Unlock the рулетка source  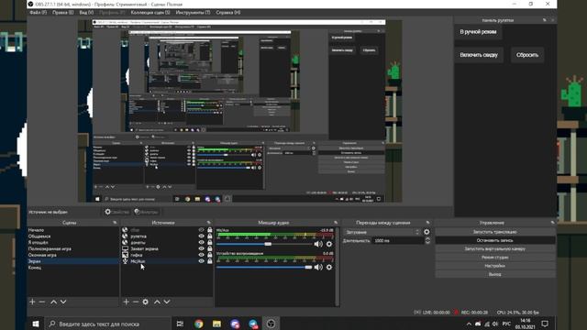pyautogui.click(x=210, y=236)
